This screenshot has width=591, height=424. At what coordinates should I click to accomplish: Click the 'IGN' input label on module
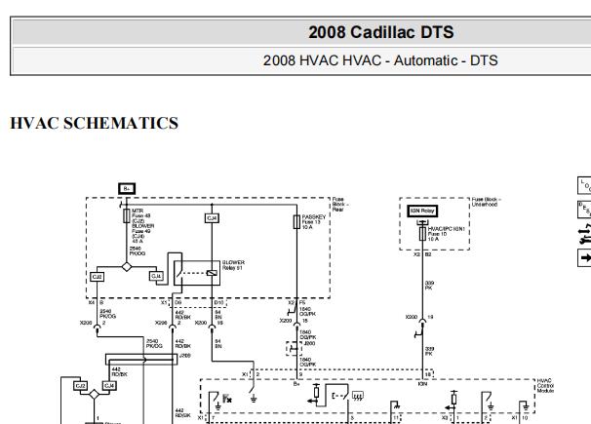click(x=422, y=384)
